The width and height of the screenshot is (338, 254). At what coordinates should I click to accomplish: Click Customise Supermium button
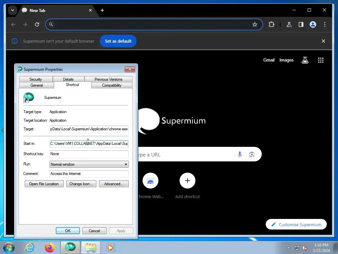[x=296, y=225]
